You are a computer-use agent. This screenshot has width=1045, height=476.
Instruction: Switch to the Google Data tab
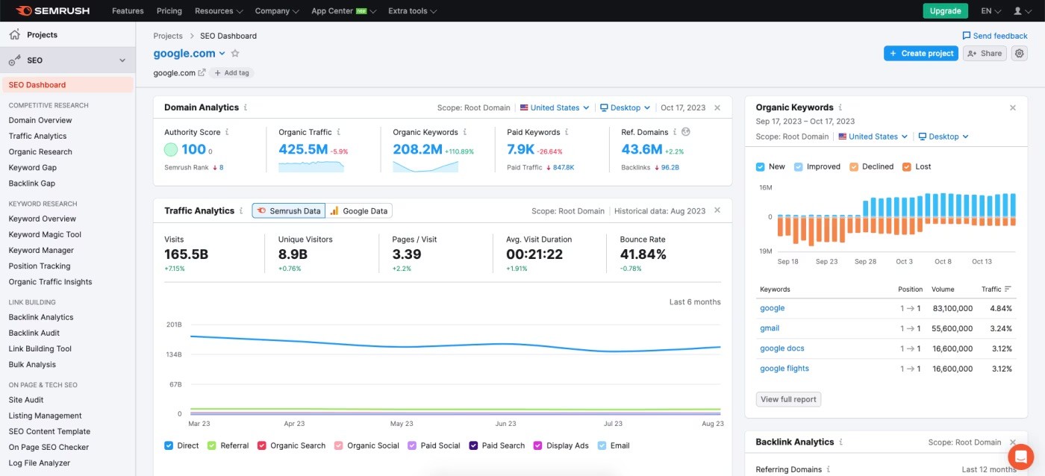click(359, 211)
